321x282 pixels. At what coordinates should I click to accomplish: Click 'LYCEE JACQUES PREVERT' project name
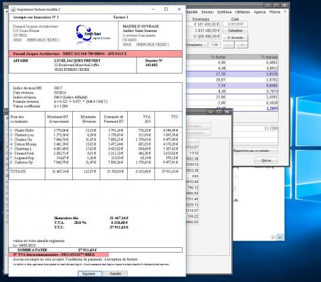pos(77,61)
